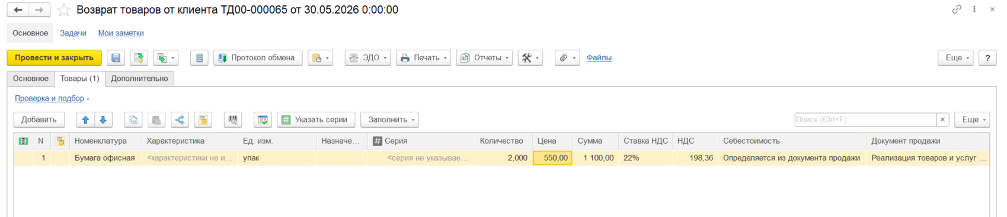Select quantity cell 2,000

tap(503, 158)
